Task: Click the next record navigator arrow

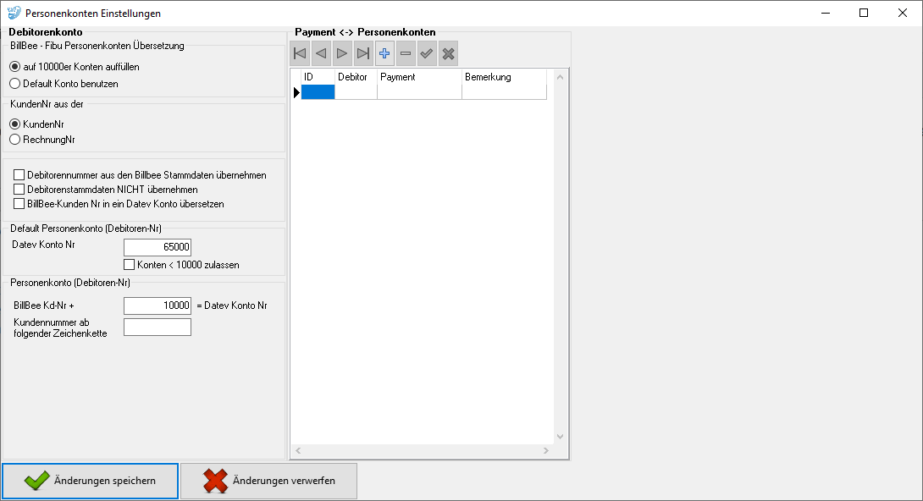Action: click(342, 53)
